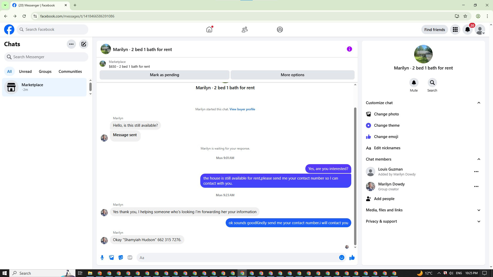Expand Media, files and links section

pyautogui.click(x=423, y=210)
